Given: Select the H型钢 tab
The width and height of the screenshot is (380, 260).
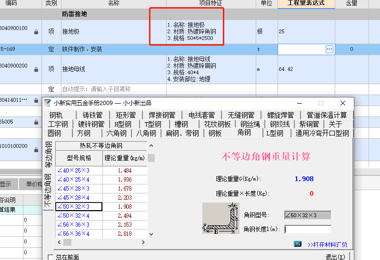Looking at the screenshot, I should click(123, 125).
